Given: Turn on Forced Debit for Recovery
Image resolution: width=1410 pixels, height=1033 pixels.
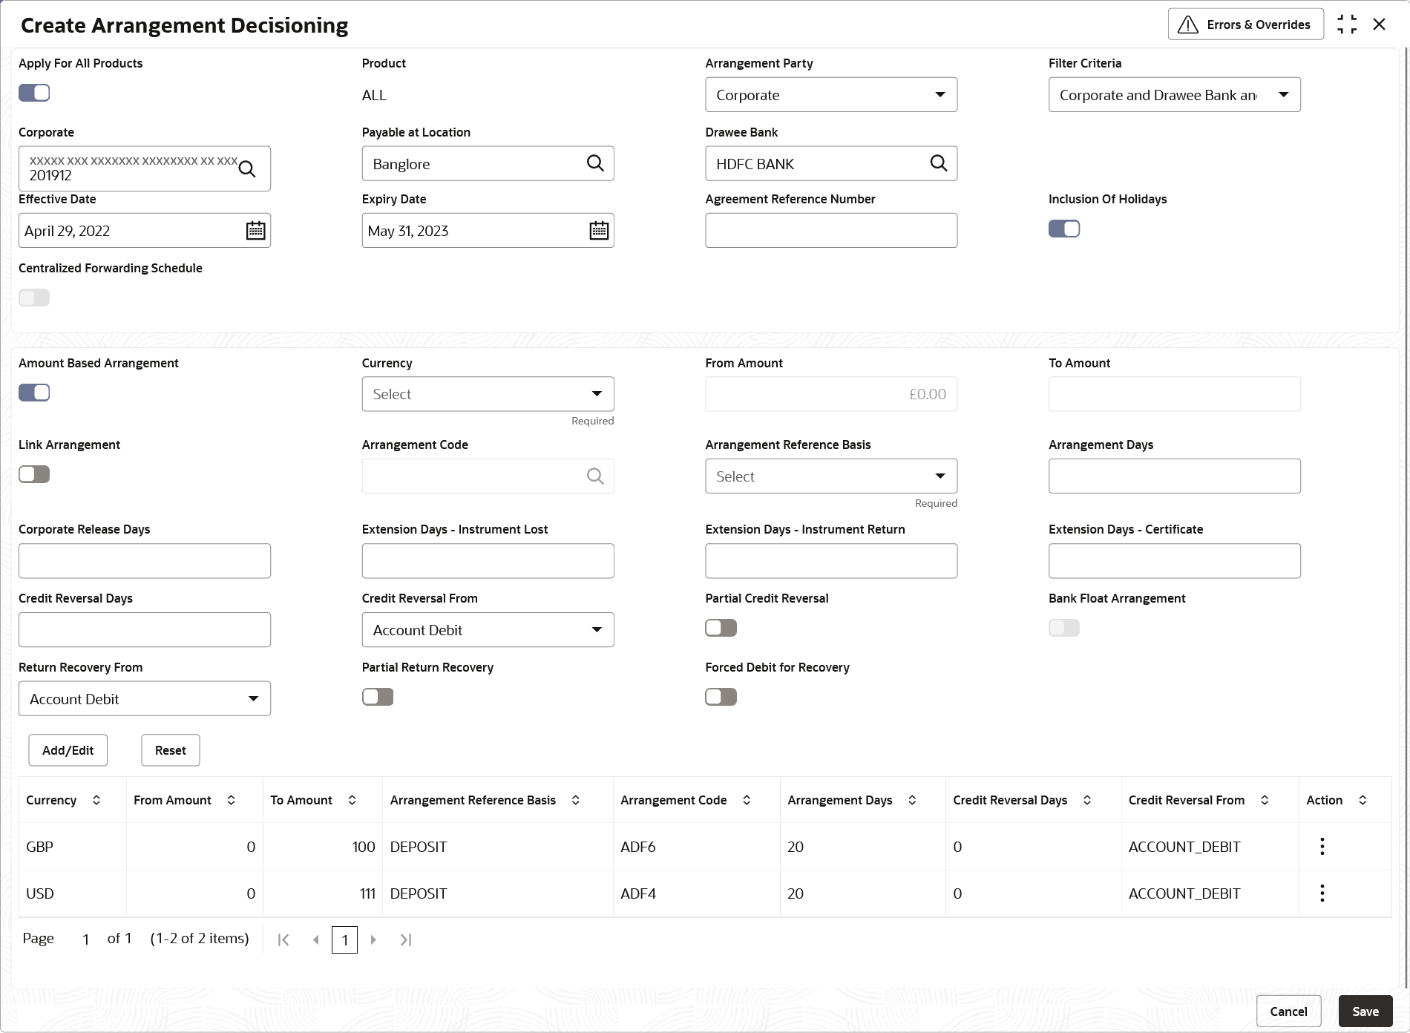Looking at the screenshot, I should point(721,697).
